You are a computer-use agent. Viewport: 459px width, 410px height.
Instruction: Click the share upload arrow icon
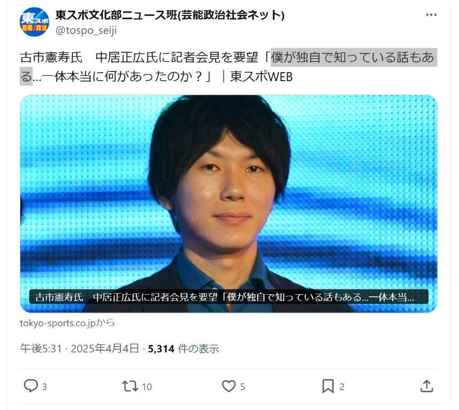426,386
